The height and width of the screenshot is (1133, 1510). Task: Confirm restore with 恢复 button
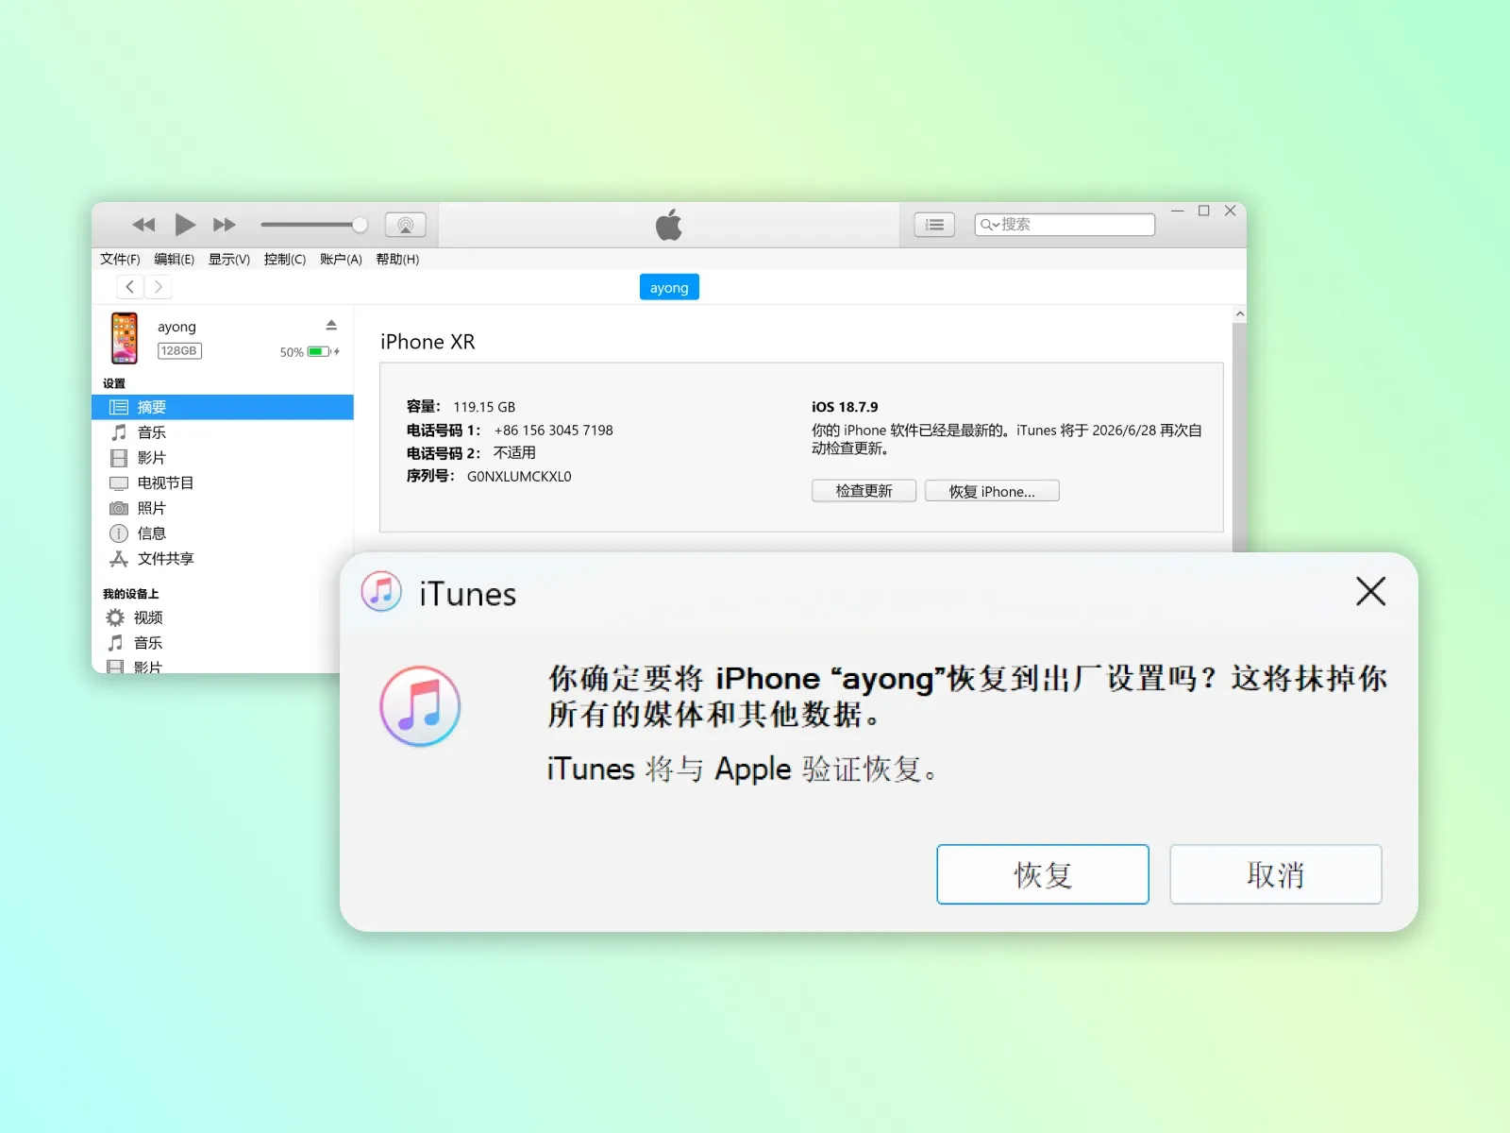point(1043,874)
